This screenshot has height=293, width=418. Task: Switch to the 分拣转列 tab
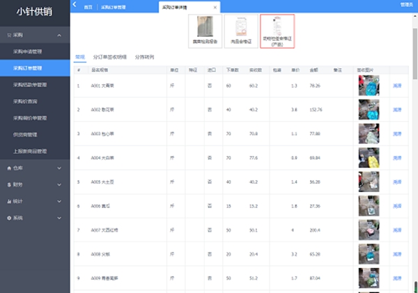(x=144, y=56)
